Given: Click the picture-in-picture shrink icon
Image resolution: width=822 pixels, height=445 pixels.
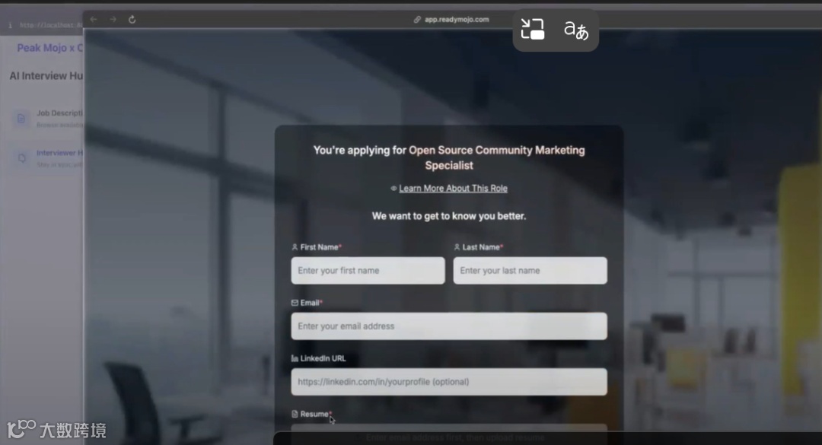Looking at the screenshot, I should click(x=533, y=30).
